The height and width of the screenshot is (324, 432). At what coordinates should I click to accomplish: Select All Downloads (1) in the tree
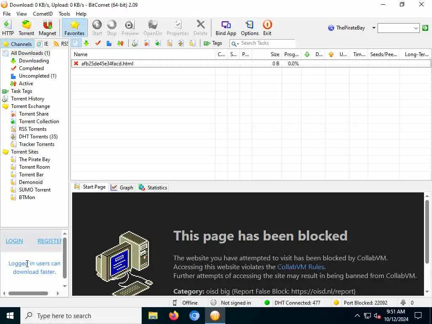(x=30, y=53)
